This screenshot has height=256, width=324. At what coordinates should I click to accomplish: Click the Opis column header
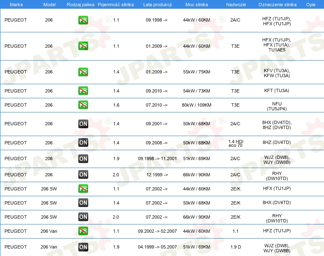[x=310, y=4]
